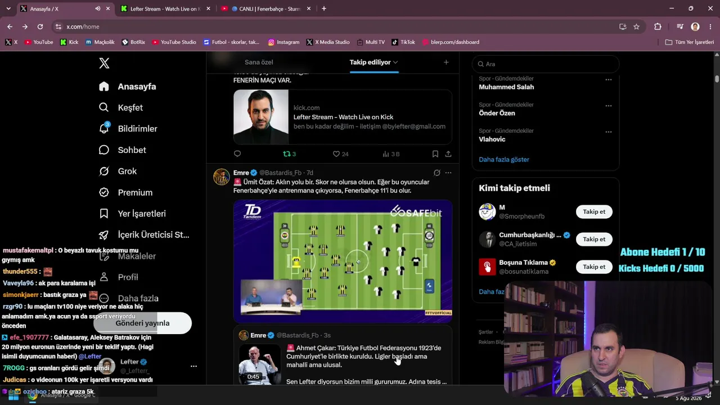
Task: Click the X logo above Anasayfa
Action: tap(104, 64)
